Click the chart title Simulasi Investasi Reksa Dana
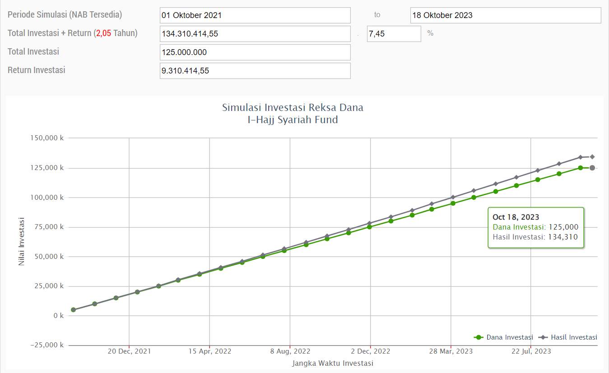Viewport: 609px width, 373px height. click(x=293, y=108)
